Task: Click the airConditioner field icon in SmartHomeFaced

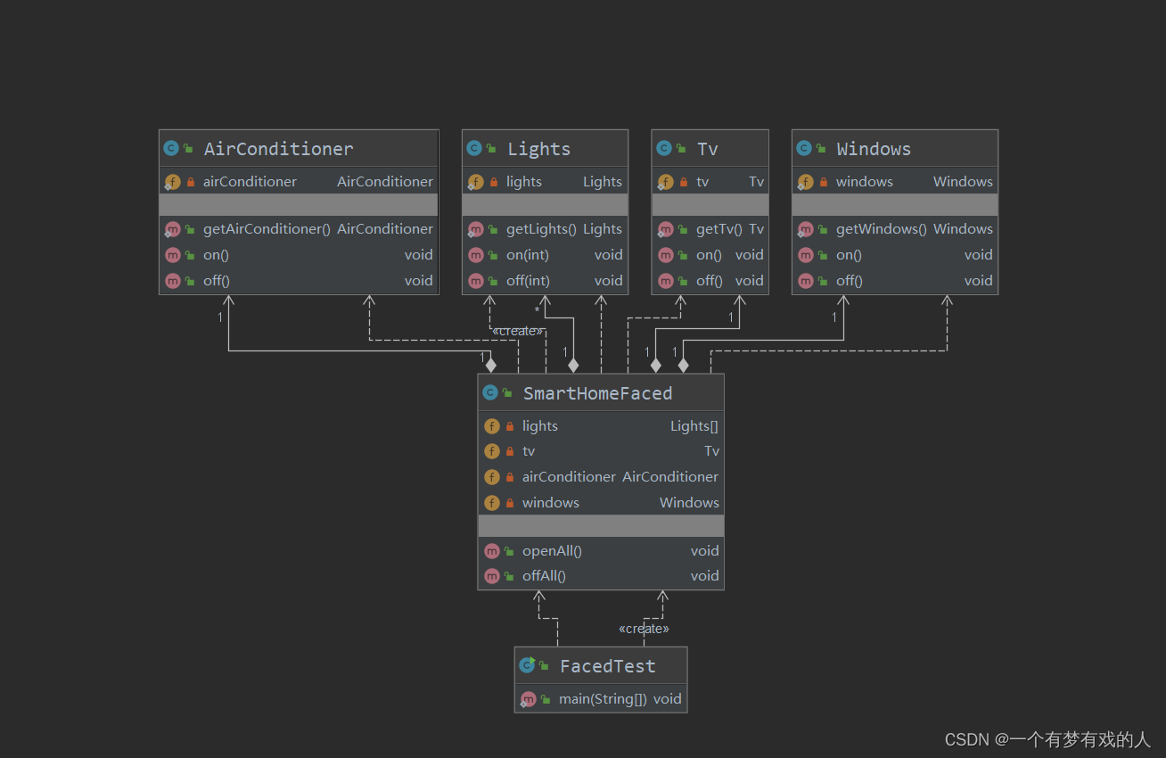Action: [492, 477]
